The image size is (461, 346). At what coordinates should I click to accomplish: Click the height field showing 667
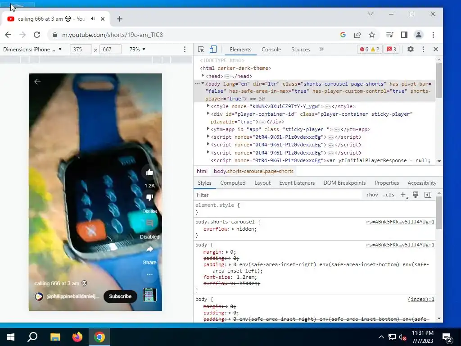point(110,50)
